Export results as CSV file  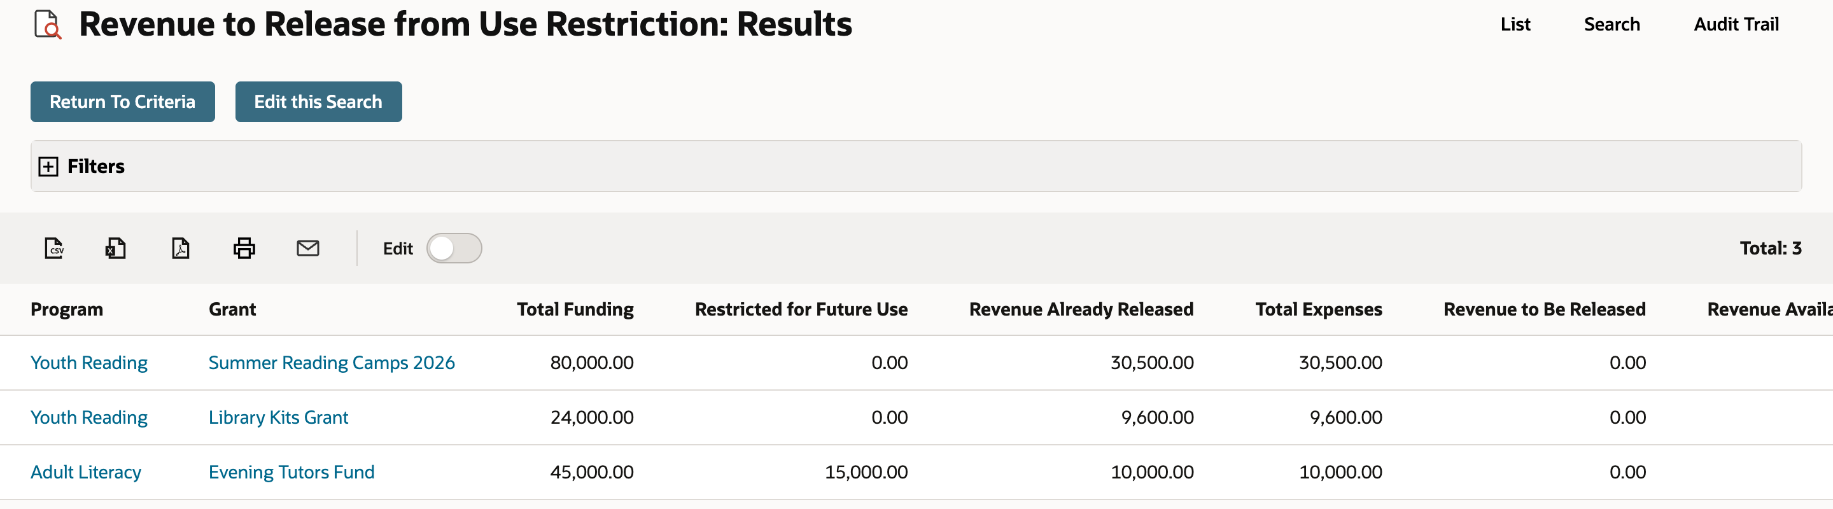[54, 248]
